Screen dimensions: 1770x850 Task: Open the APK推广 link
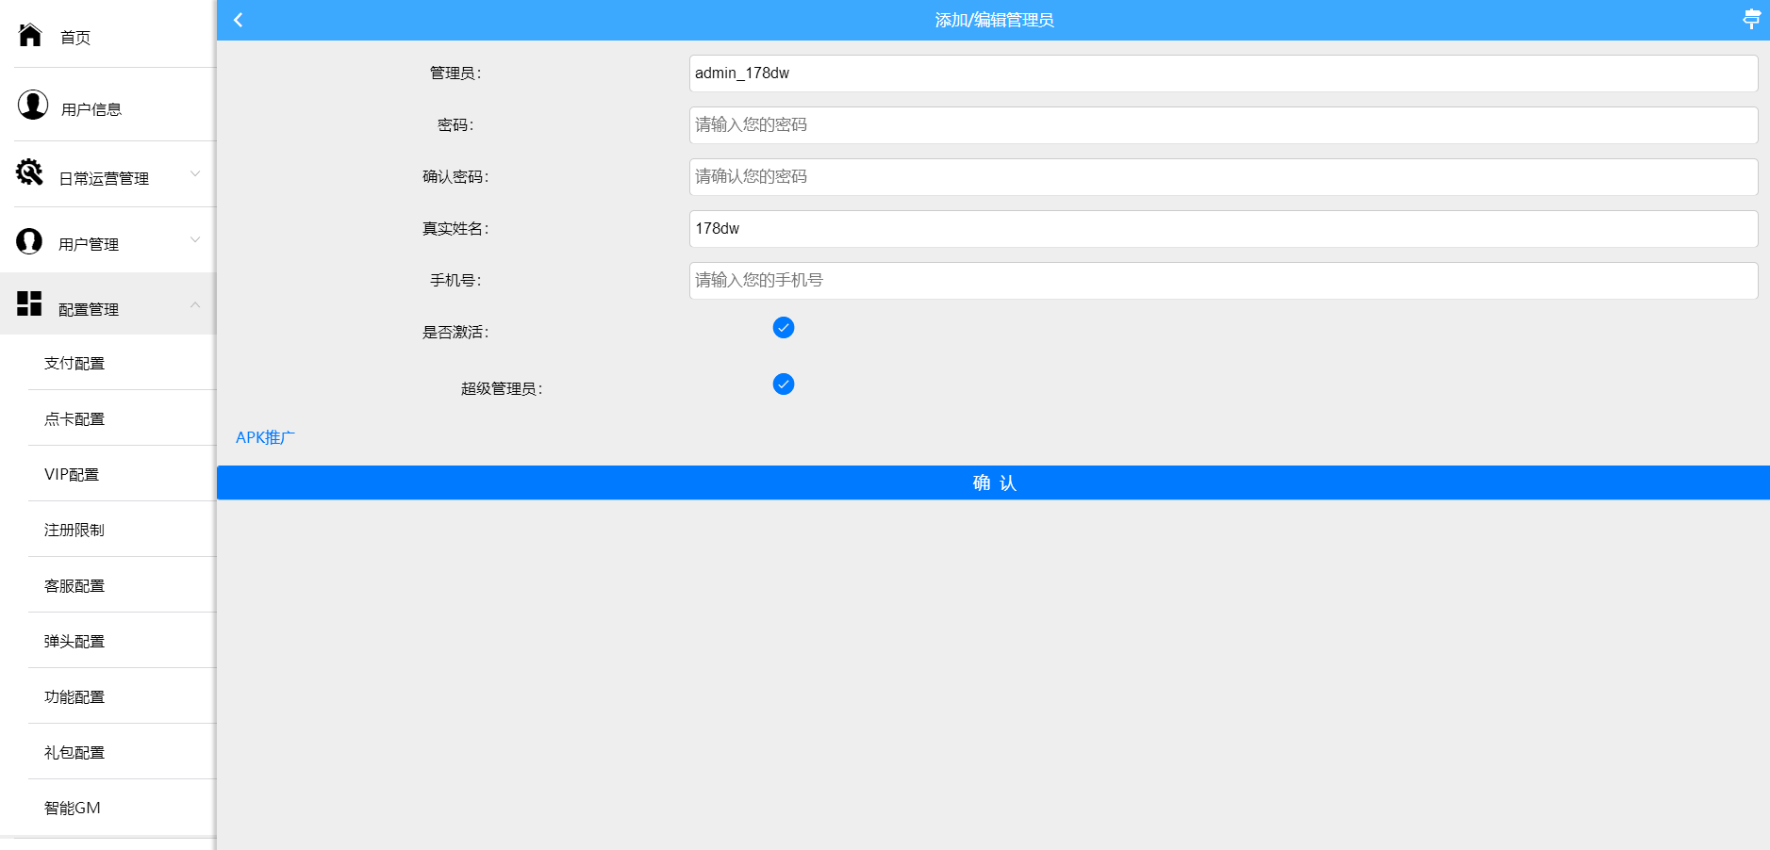coord(265,437)
